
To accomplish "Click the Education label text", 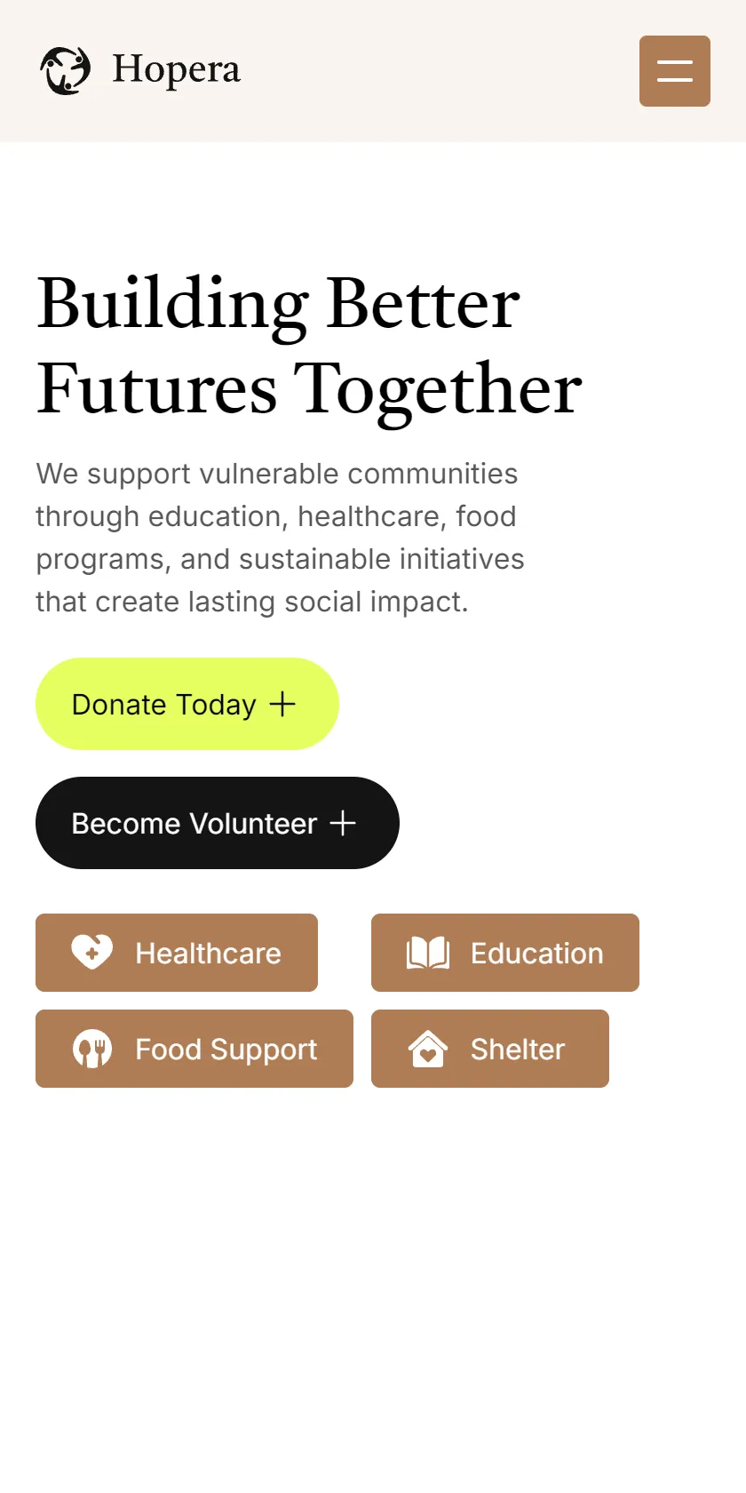I will (x=537, y=954).
